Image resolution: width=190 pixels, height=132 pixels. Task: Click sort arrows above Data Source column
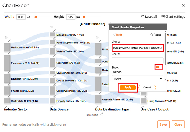tap(52, 27)
